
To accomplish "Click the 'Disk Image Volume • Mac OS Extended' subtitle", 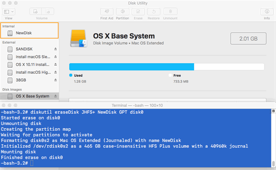I will pyautogui.click(x=128, y=43).
